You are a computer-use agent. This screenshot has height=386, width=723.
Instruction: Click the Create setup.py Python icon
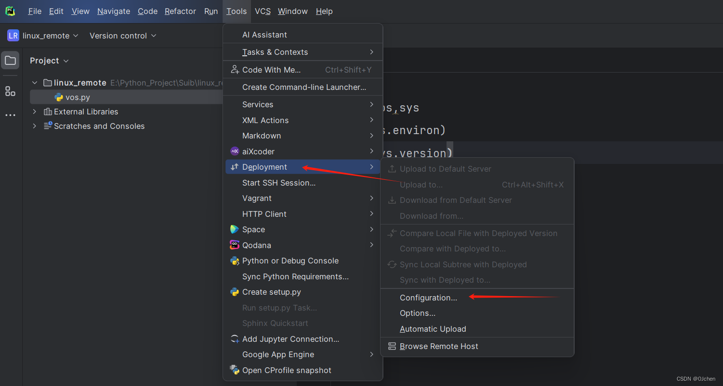coord(235,292)
